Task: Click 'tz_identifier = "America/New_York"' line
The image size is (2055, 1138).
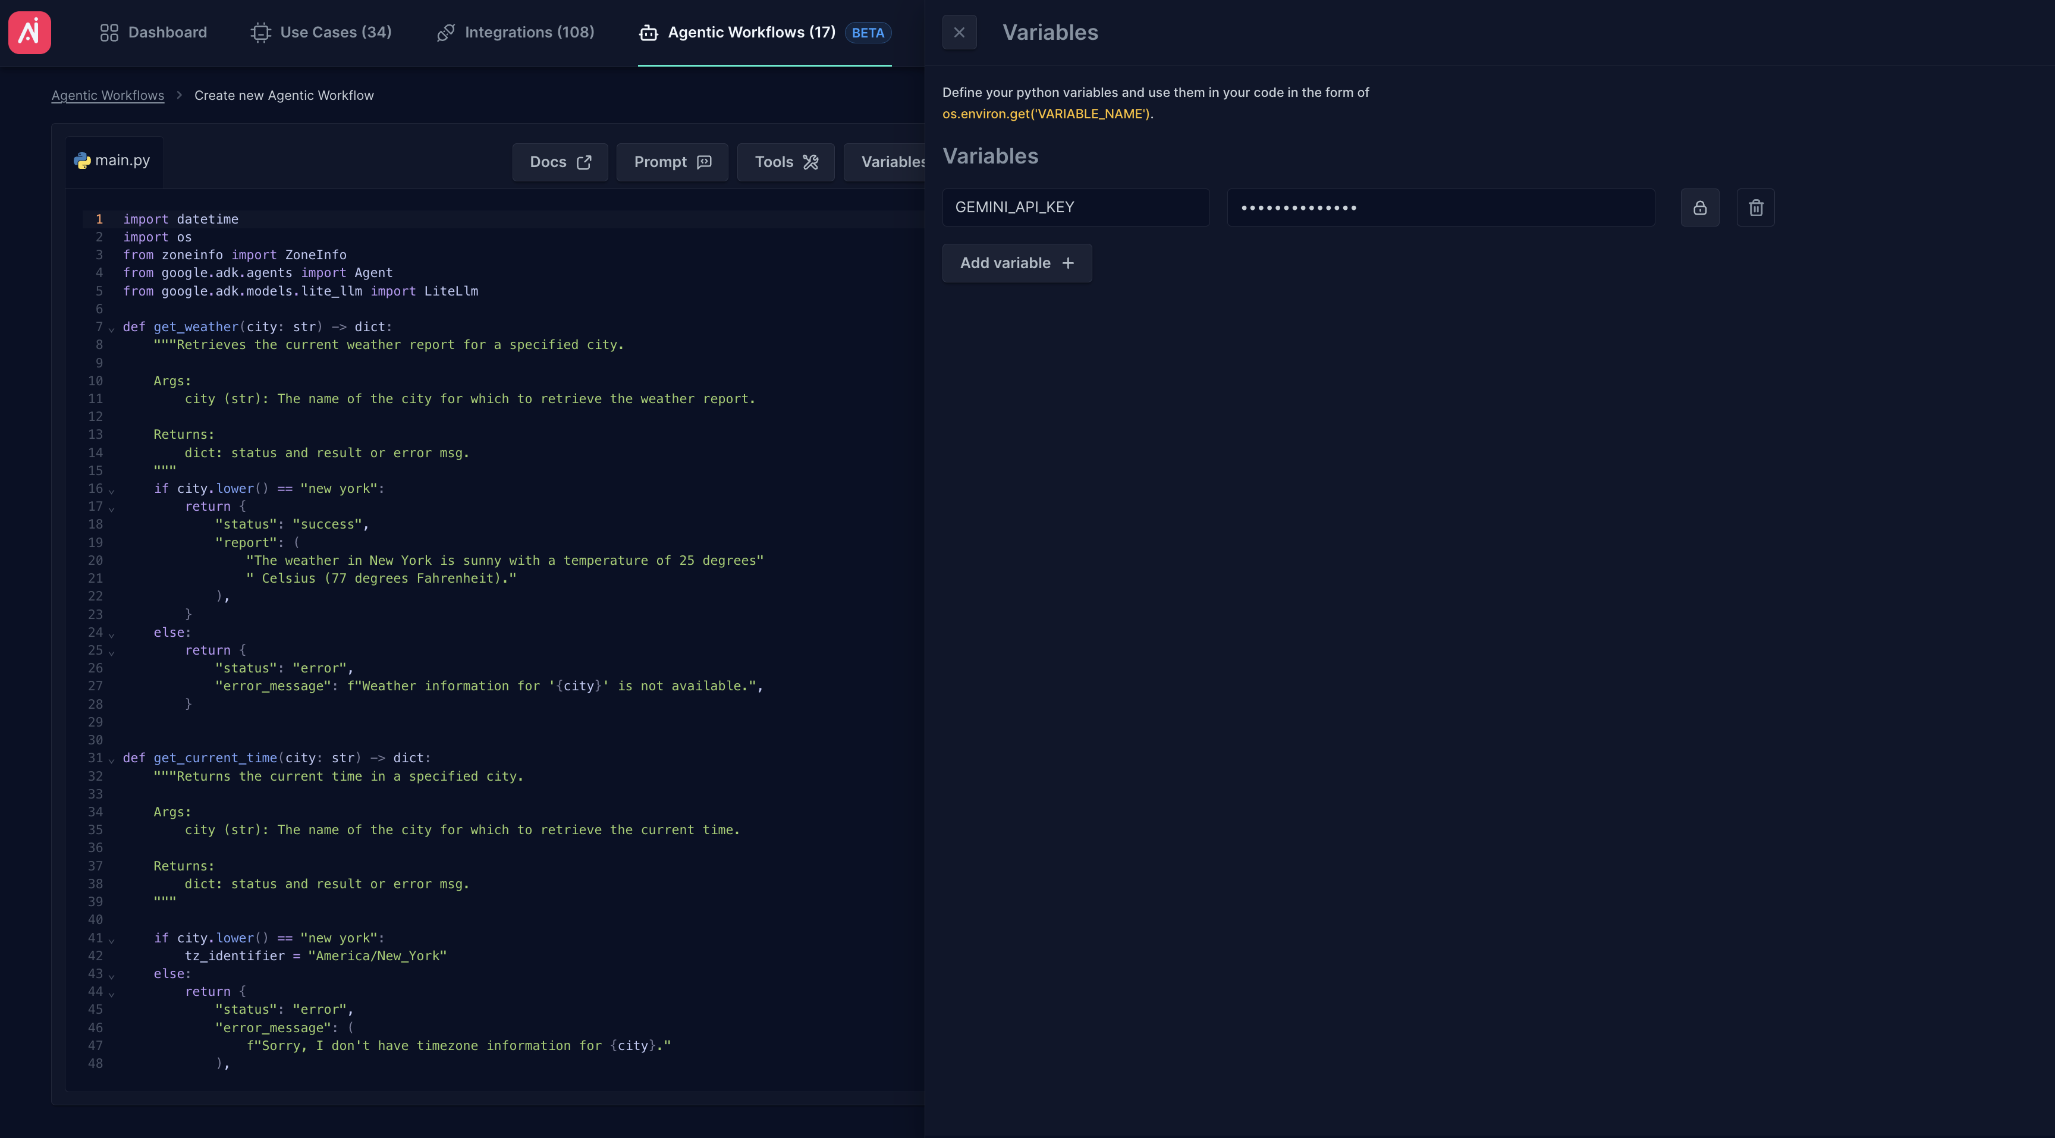Action: [x=316, y=955]
